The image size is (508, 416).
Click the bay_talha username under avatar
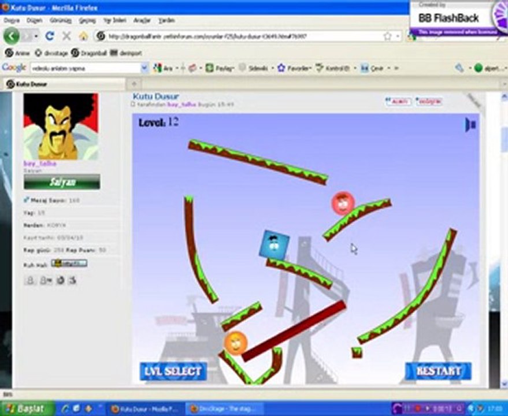[x=40, y=164]
